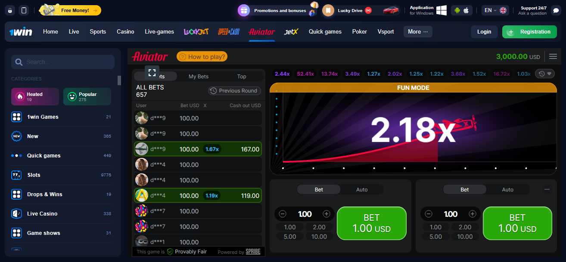Open the Aviator navigation tab
The image size is (566, 262).
261,31
